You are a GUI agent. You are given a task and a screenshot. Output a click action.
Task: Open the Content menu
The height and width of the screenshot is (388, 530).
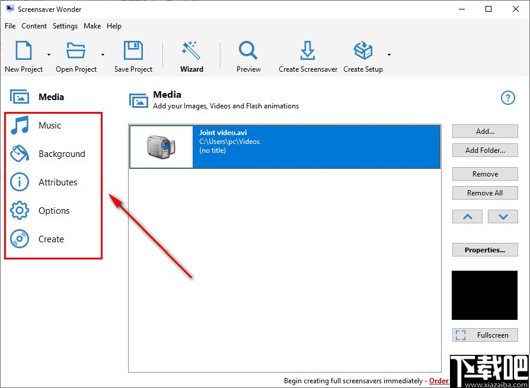point(34,26)
